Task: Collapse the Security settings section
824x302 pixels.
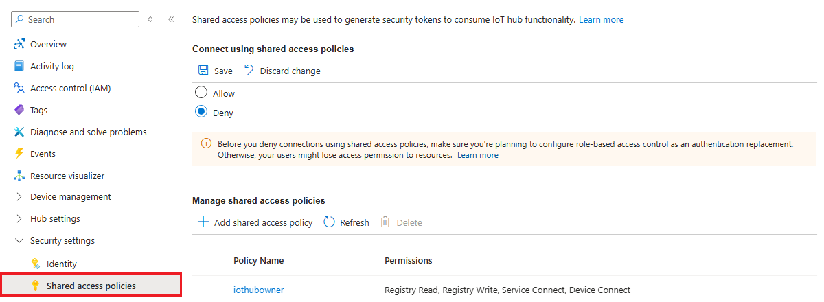Action: coord(19,241)
